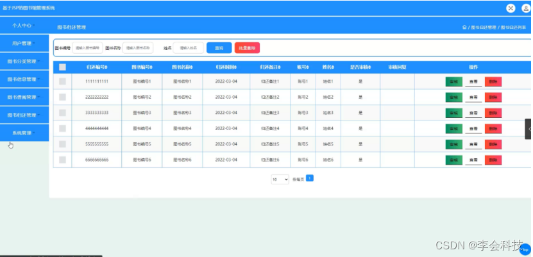
Task: Click 查看 button in row 3333333333
Action: pyautogui.click(x=473, y=113)
